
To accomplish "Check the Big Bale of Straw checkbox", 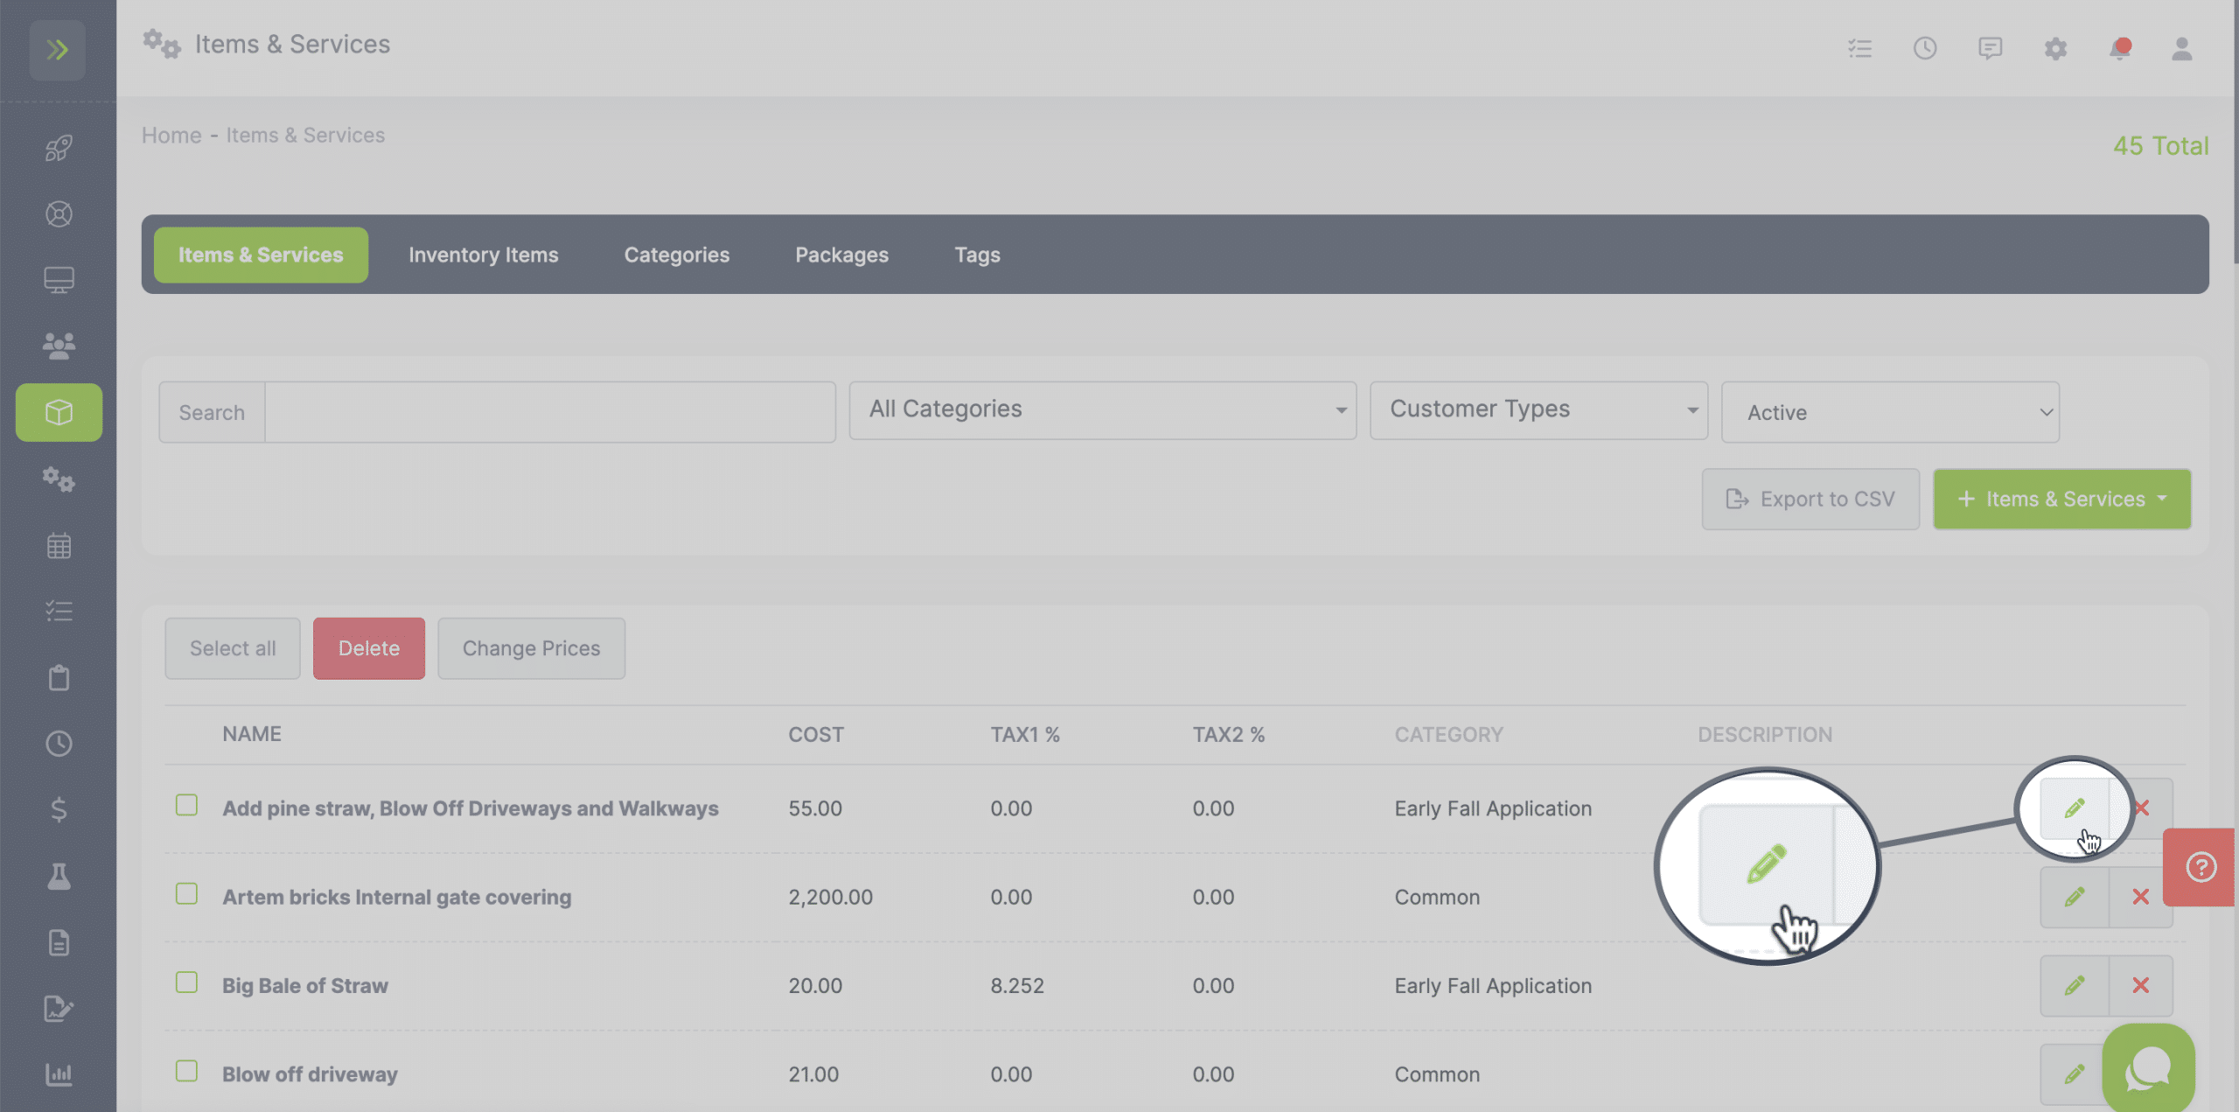I will (186, 983).
